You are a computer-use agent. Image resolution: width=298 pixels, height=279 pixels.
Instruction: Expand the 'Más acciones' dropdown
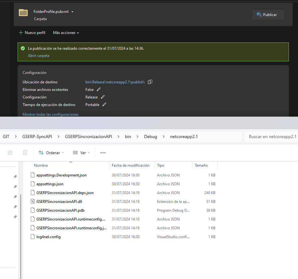66,33
